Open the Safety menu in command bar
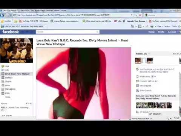 pyautogui.click(x=167, y=26)
